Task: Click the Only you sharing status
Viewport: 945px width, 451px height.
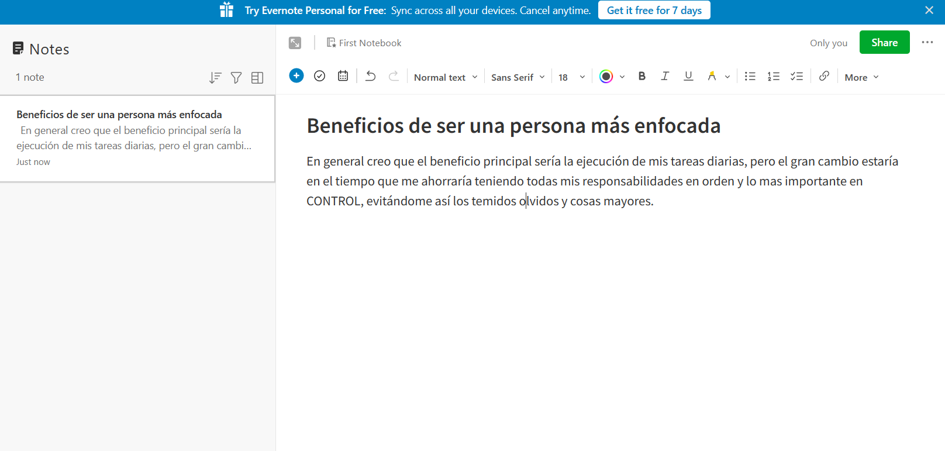Action: (829, 43)
